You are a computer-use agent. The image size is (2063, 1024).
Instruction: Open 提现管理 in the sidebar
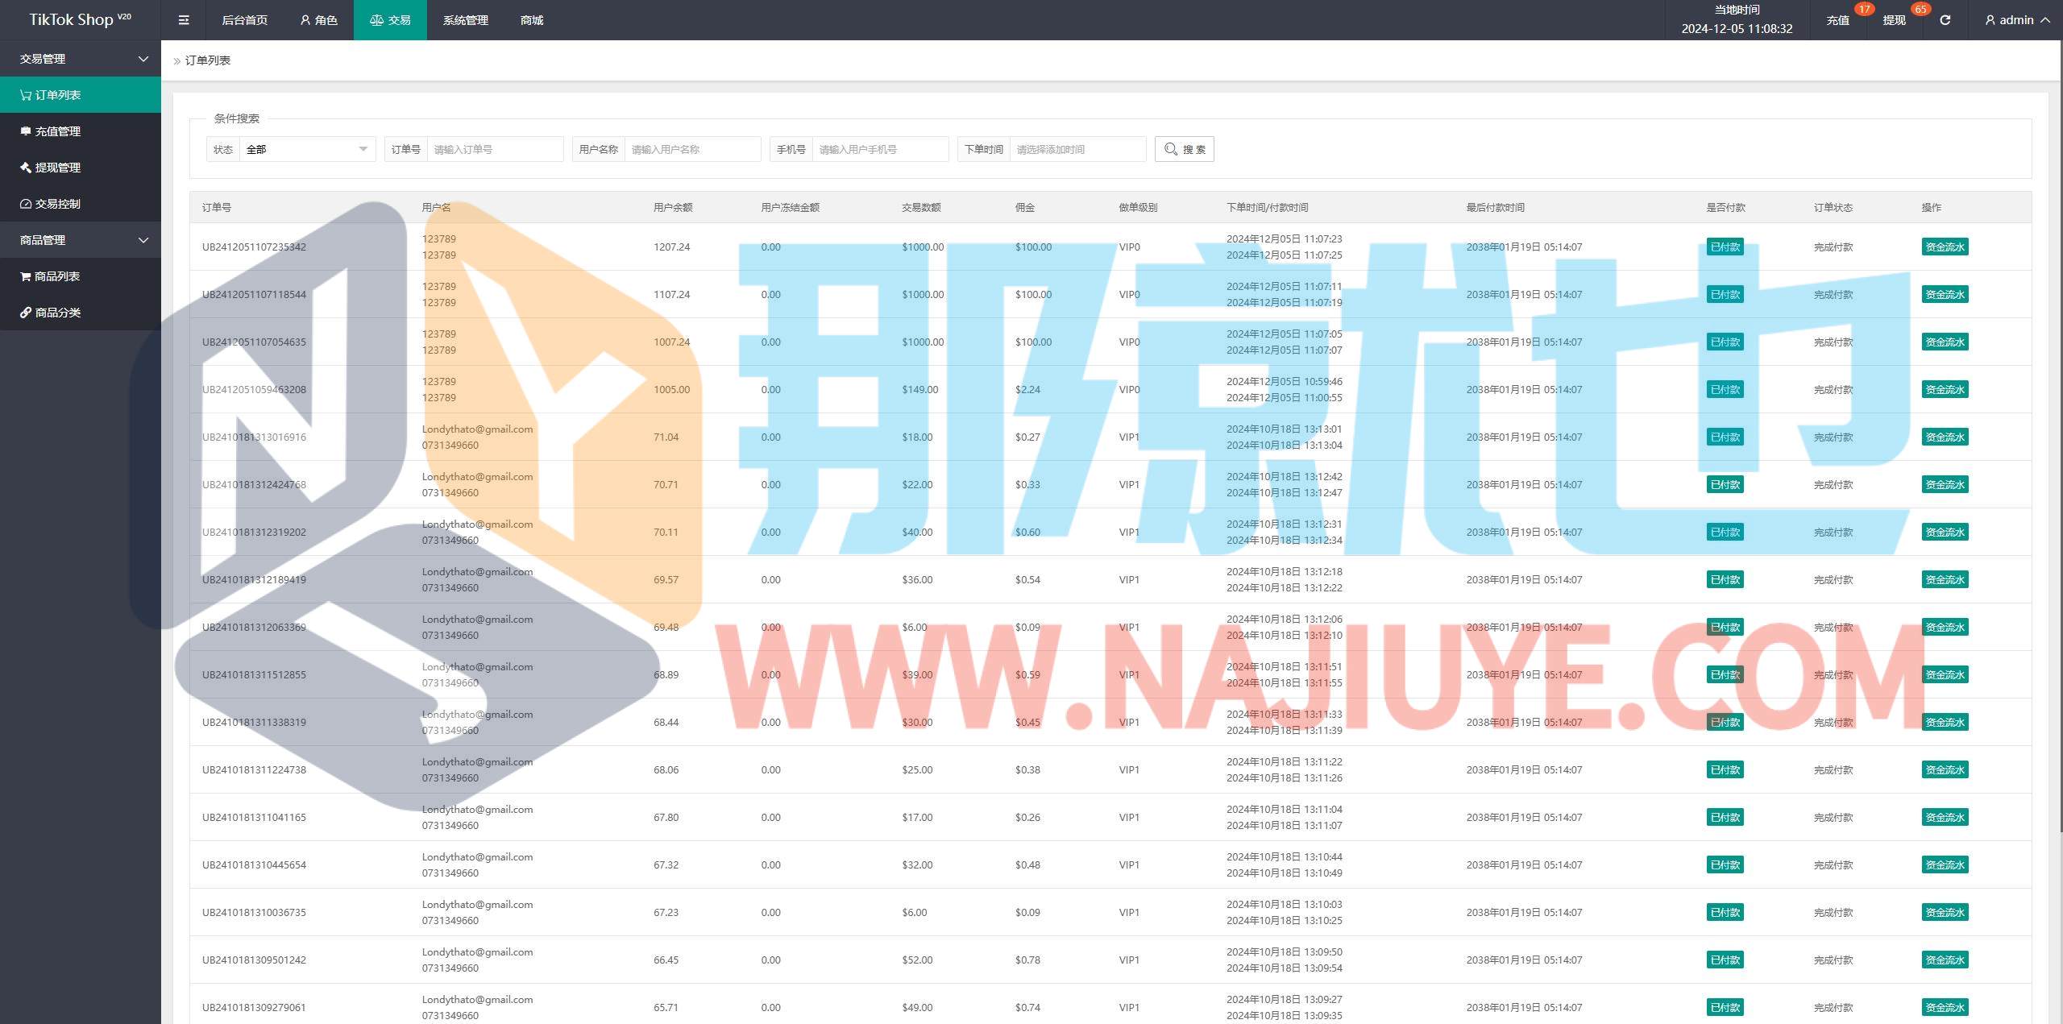coord(57,168)
